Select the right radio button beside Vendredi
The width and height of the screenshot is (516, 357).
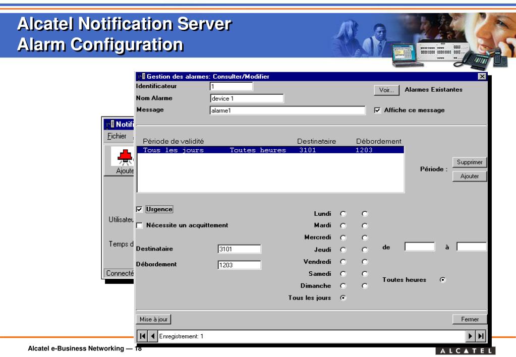[365, 262]
